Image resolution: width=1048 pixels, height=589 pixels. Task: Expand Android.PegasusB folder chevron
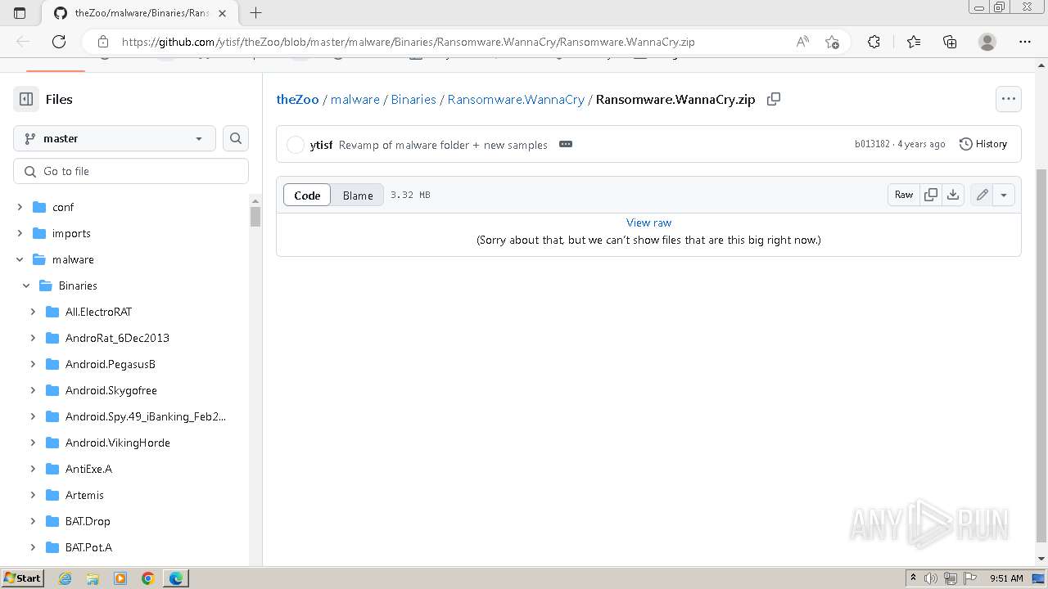[x=33, y=364]
